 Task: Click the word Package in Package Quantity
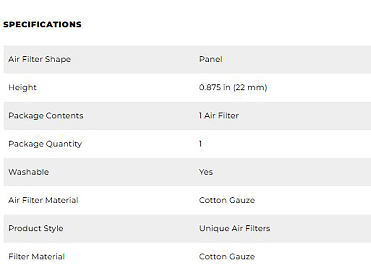pos(25,144)
